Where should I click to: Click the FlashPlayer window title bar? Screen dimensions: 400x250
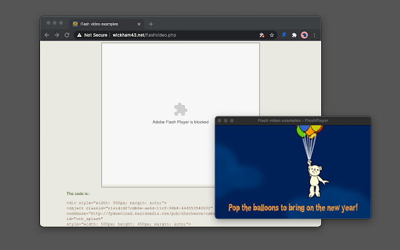coord(292,120)
